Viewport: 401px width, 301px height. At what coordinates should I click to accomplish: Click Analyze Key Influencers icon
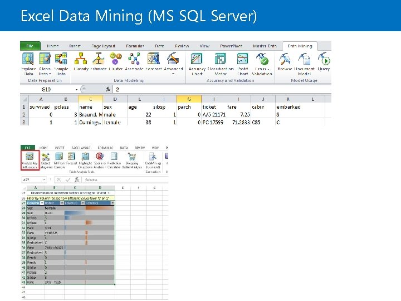click(x=30, y=160)
